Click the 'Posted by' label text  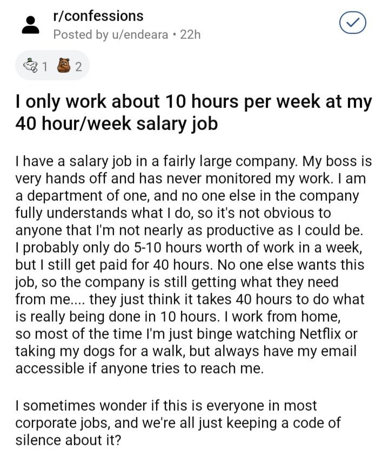click(x=81, y=35)
